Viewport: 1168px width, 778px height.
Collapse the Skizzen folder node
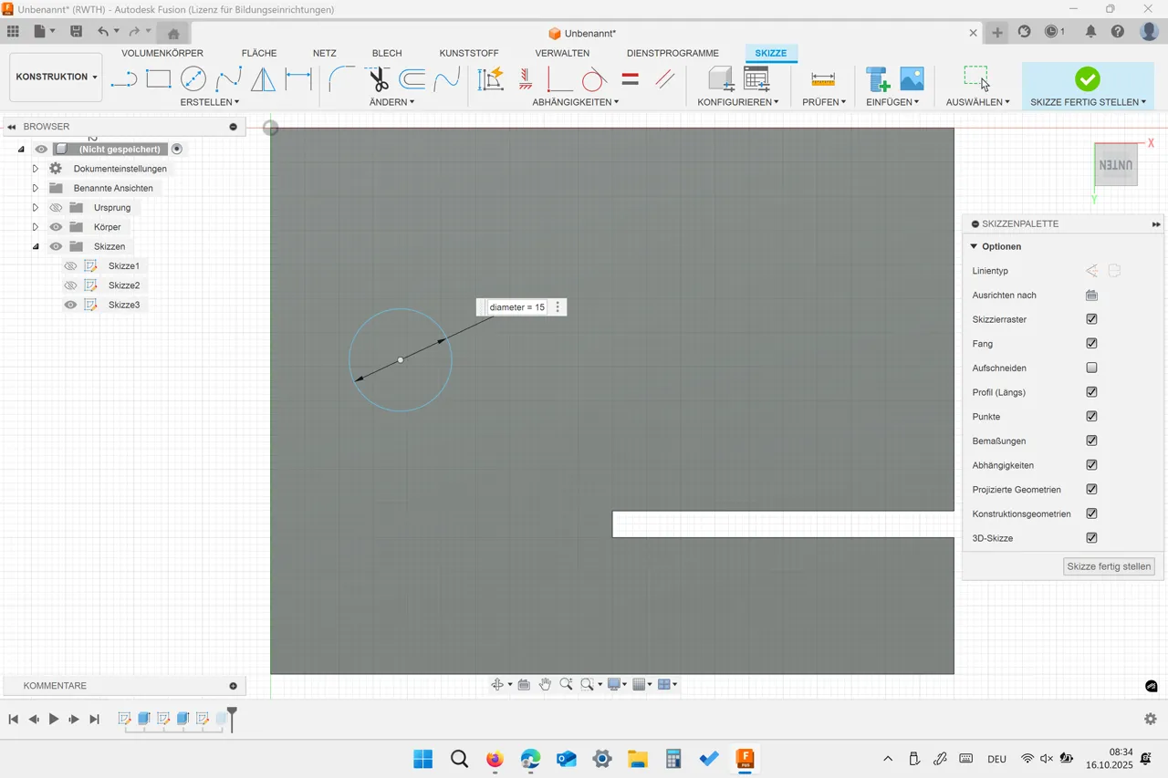click(x=36, y=246)
